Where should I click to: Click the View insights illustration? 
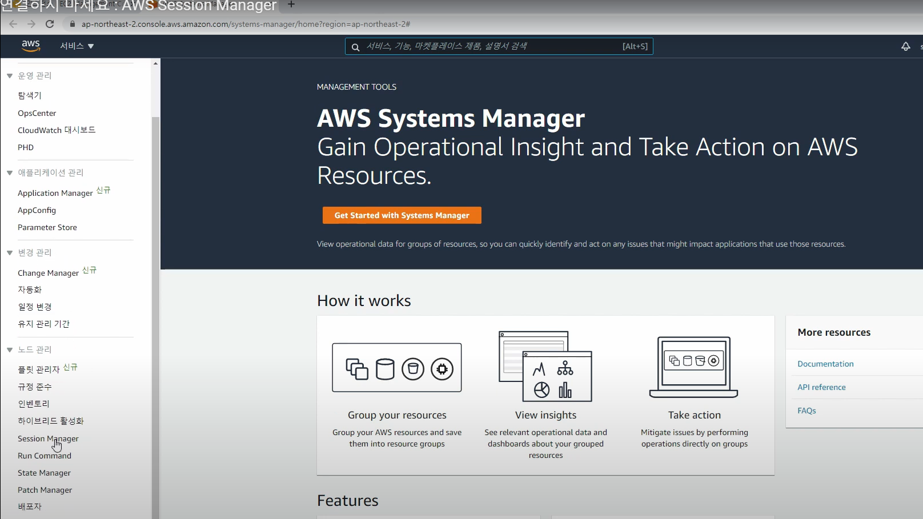click(545, 366)
